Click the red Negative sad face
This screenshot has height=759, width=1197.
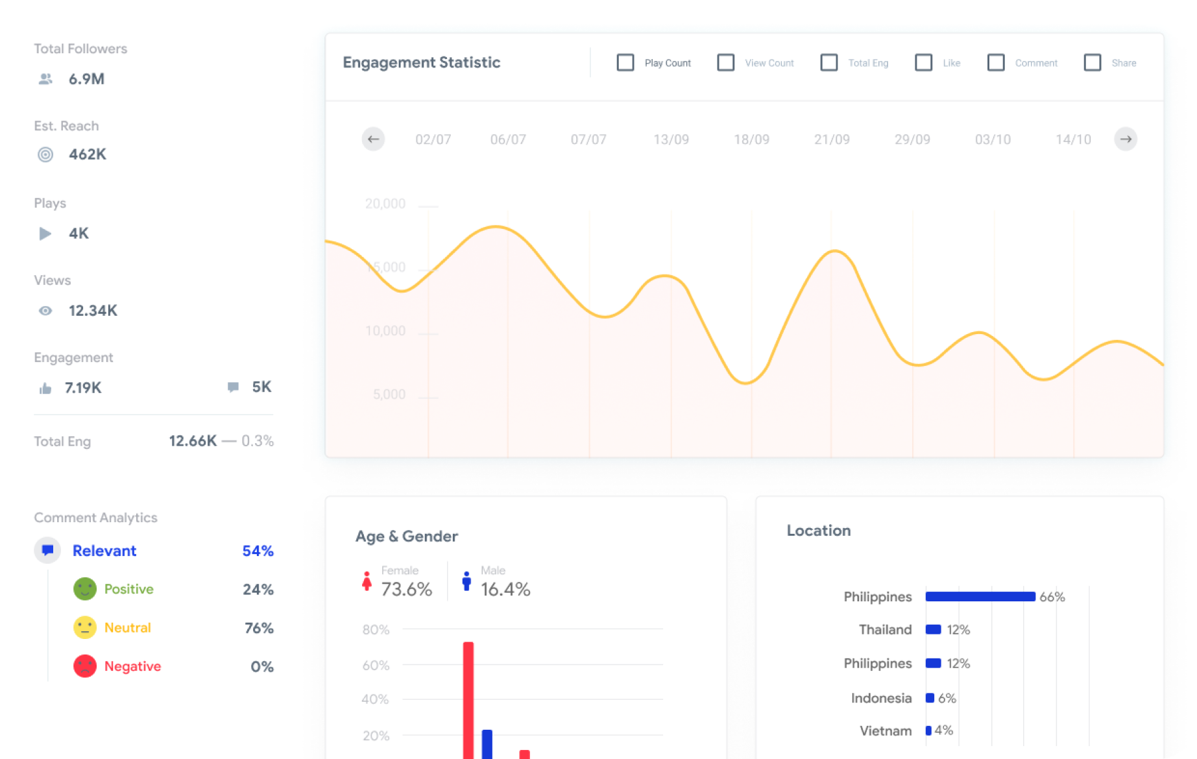click(85, 666)
